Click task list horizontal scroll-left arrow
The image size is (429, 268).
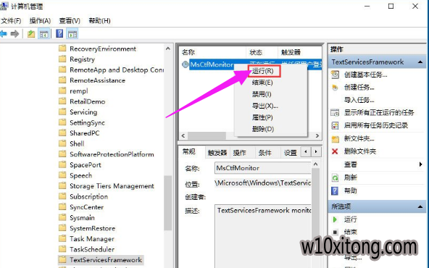(x=183, y=135)
